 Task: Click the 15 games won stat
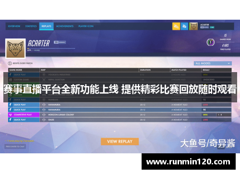[x=225, y=37]
